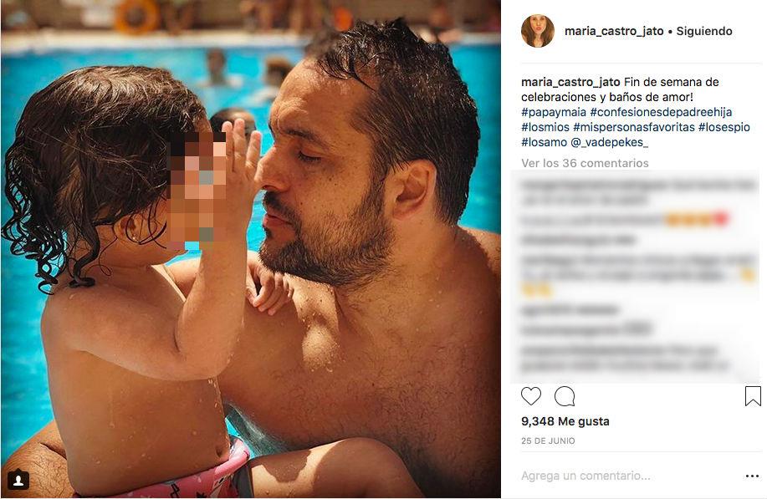
Task: Toggle the Siguiendo follow status
Action: 704,31
